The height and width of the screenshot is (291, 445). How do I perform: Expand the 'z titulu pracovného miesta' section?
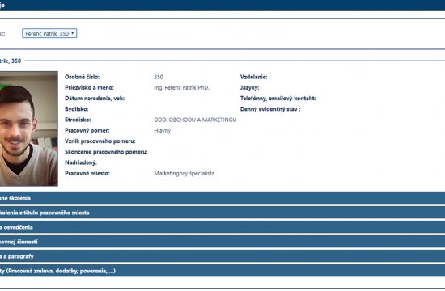(x=222, y=213)
